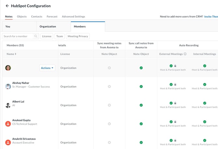Click the search magnifier icon in member search

[36, 36]
